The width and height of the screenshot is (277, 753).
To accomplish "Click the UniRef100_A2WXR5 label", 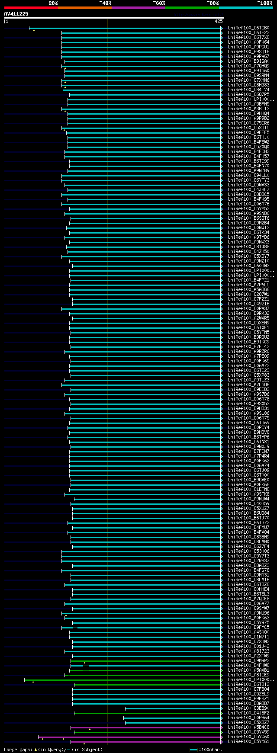I will pos(248,318).
